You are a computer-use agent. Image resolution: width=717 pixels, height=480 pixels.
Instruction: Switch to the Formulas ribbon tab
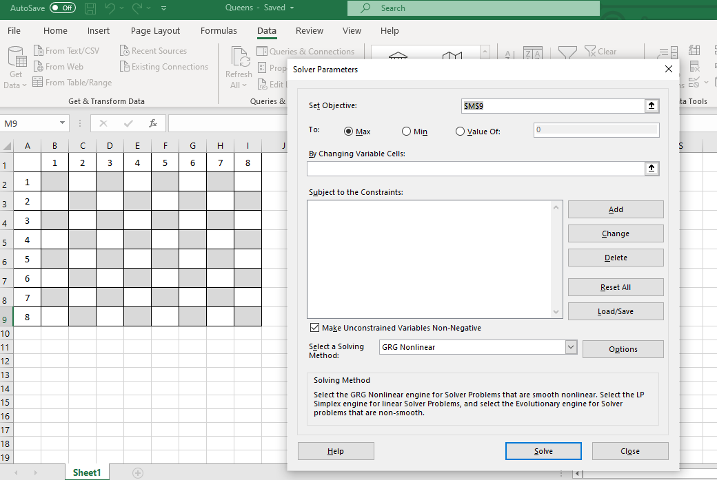[219, 30]
